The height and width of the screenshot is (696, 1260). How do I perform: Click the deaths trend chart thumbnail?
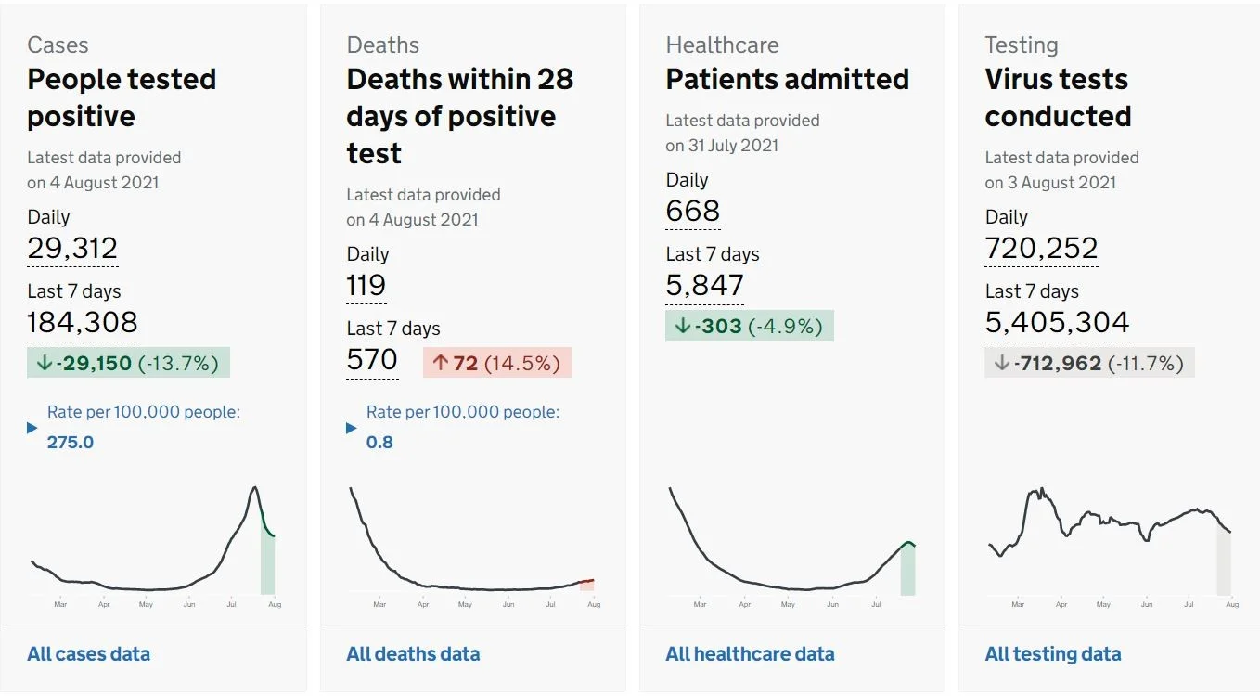(x=473, y=546)
